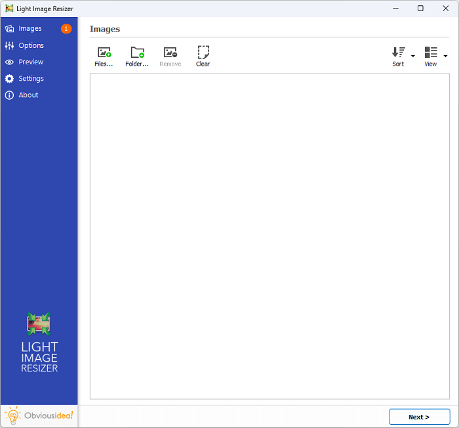This screenshot has width=459, height=428.
Task: Click the Options sliders icon
Action: pos(9,45)
